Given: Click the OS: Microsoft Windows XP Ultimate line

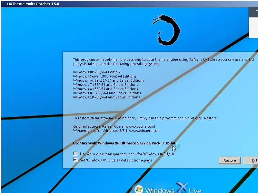Looking at the screenshot, I should pos(124,143).
